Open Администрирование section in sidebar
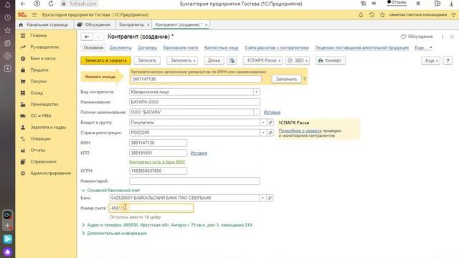459x258 pixels. (51, 173)
